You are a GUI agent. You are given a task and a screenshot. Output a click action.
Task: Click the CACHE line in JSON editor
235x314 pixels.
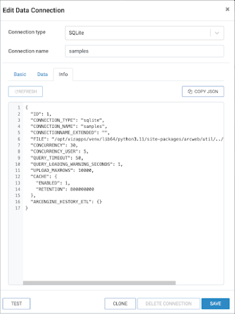[x=44, y=177]
